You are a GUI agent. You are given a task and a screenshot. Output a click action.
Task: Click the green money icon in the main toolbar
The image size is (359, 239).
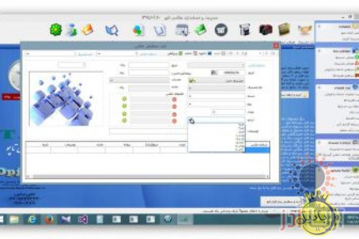(200, 30)
